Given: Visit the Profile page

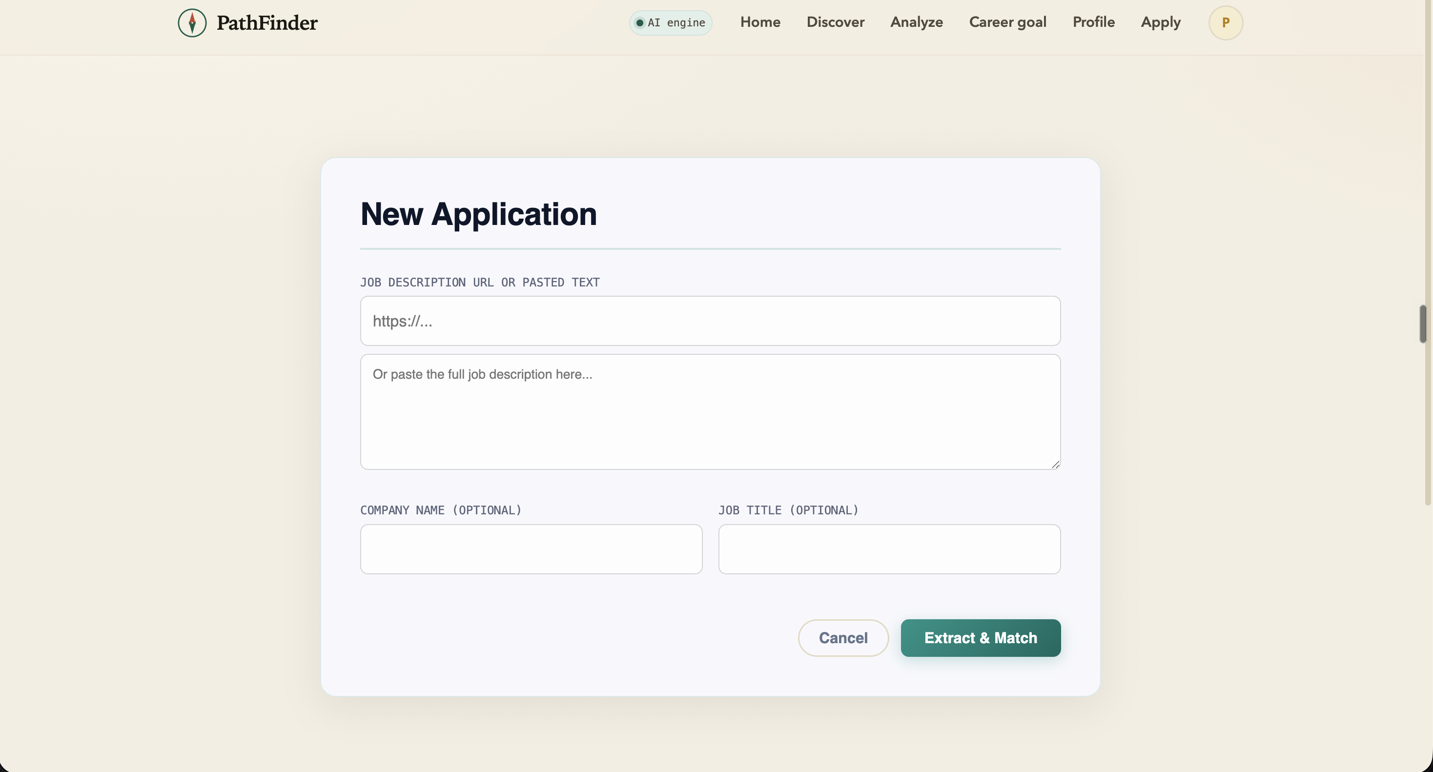Looking at the screenshot, I should pos(1093,22).
